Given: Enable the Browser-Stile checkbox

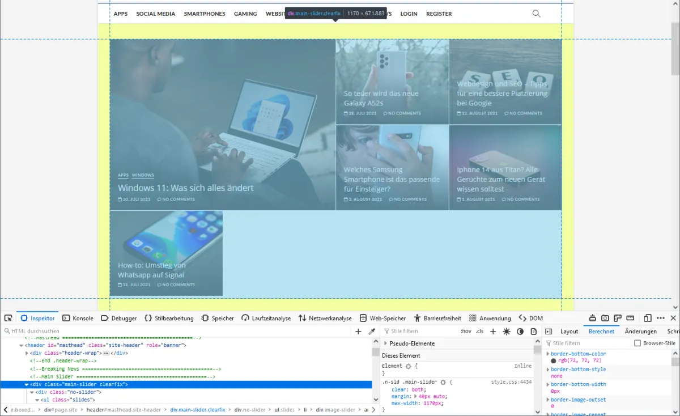Looking at the screenshot, I should (x=637, y=343).
